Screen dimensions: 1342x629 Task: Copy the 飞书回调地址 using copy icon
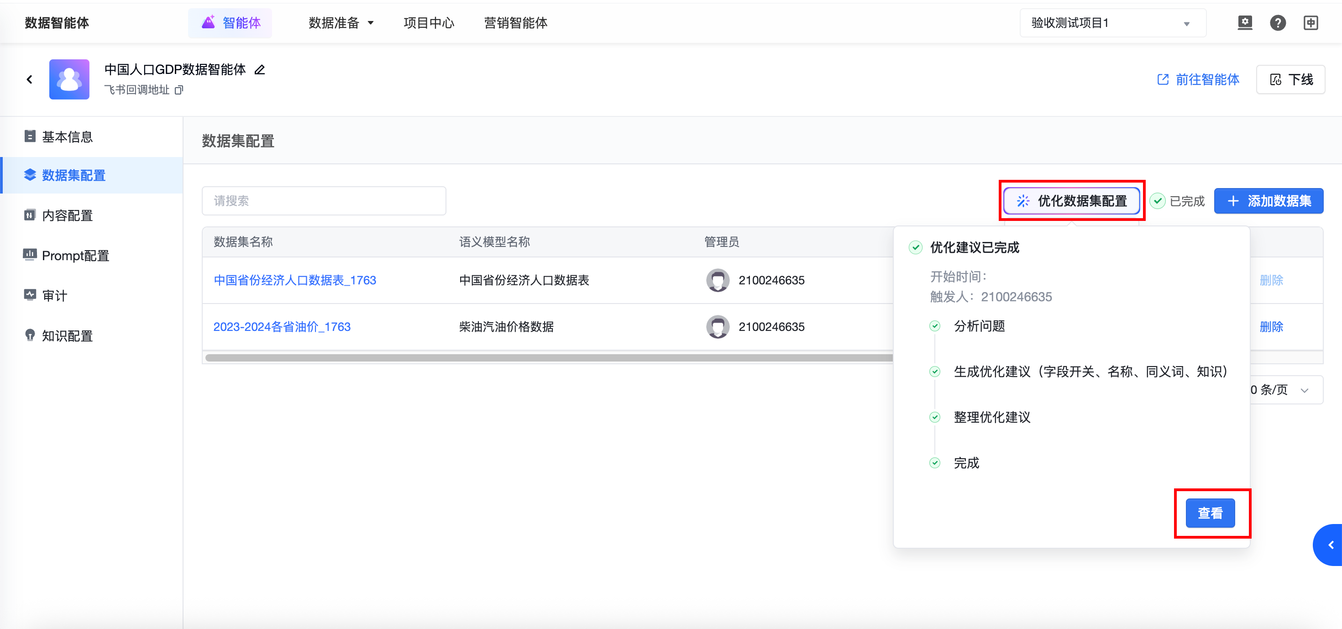coord(178,90)
